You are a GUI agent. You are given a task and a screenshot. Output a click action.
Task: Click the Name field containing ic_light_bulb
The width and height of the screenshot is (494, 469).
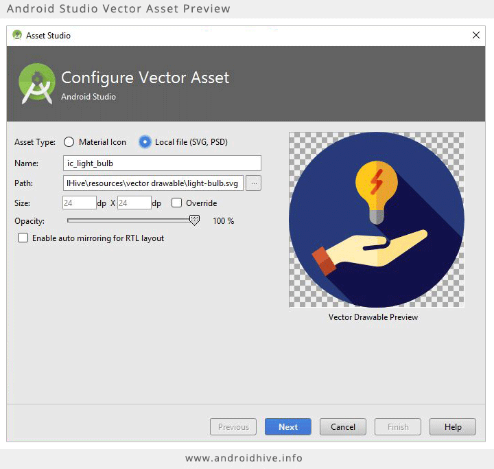[162, 163]
